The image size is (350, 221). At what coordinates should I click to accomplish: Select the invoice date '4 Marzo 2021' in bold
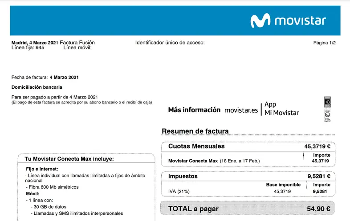coord(64,78)
